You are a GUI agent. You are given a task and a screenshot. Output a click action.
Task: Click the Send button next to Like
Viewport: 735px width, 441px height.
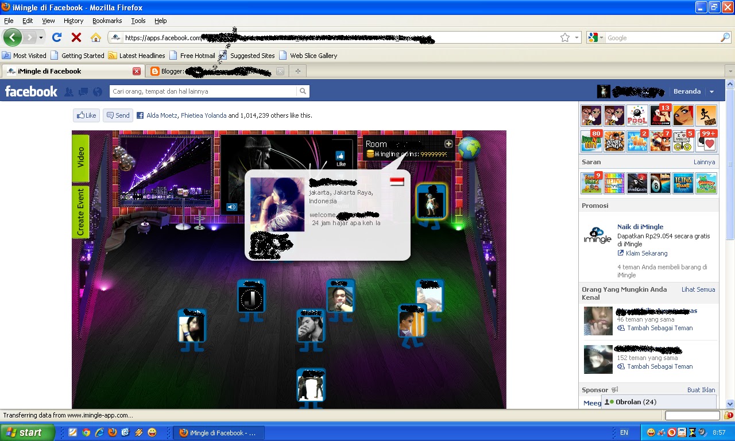(x=117, y=115)
